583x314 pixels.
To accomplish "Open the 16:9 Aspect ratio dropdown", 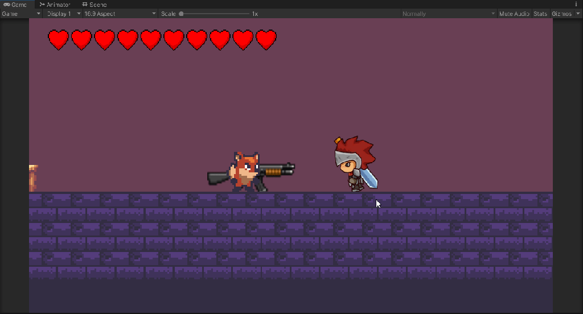I will click(x=120, y=14).
